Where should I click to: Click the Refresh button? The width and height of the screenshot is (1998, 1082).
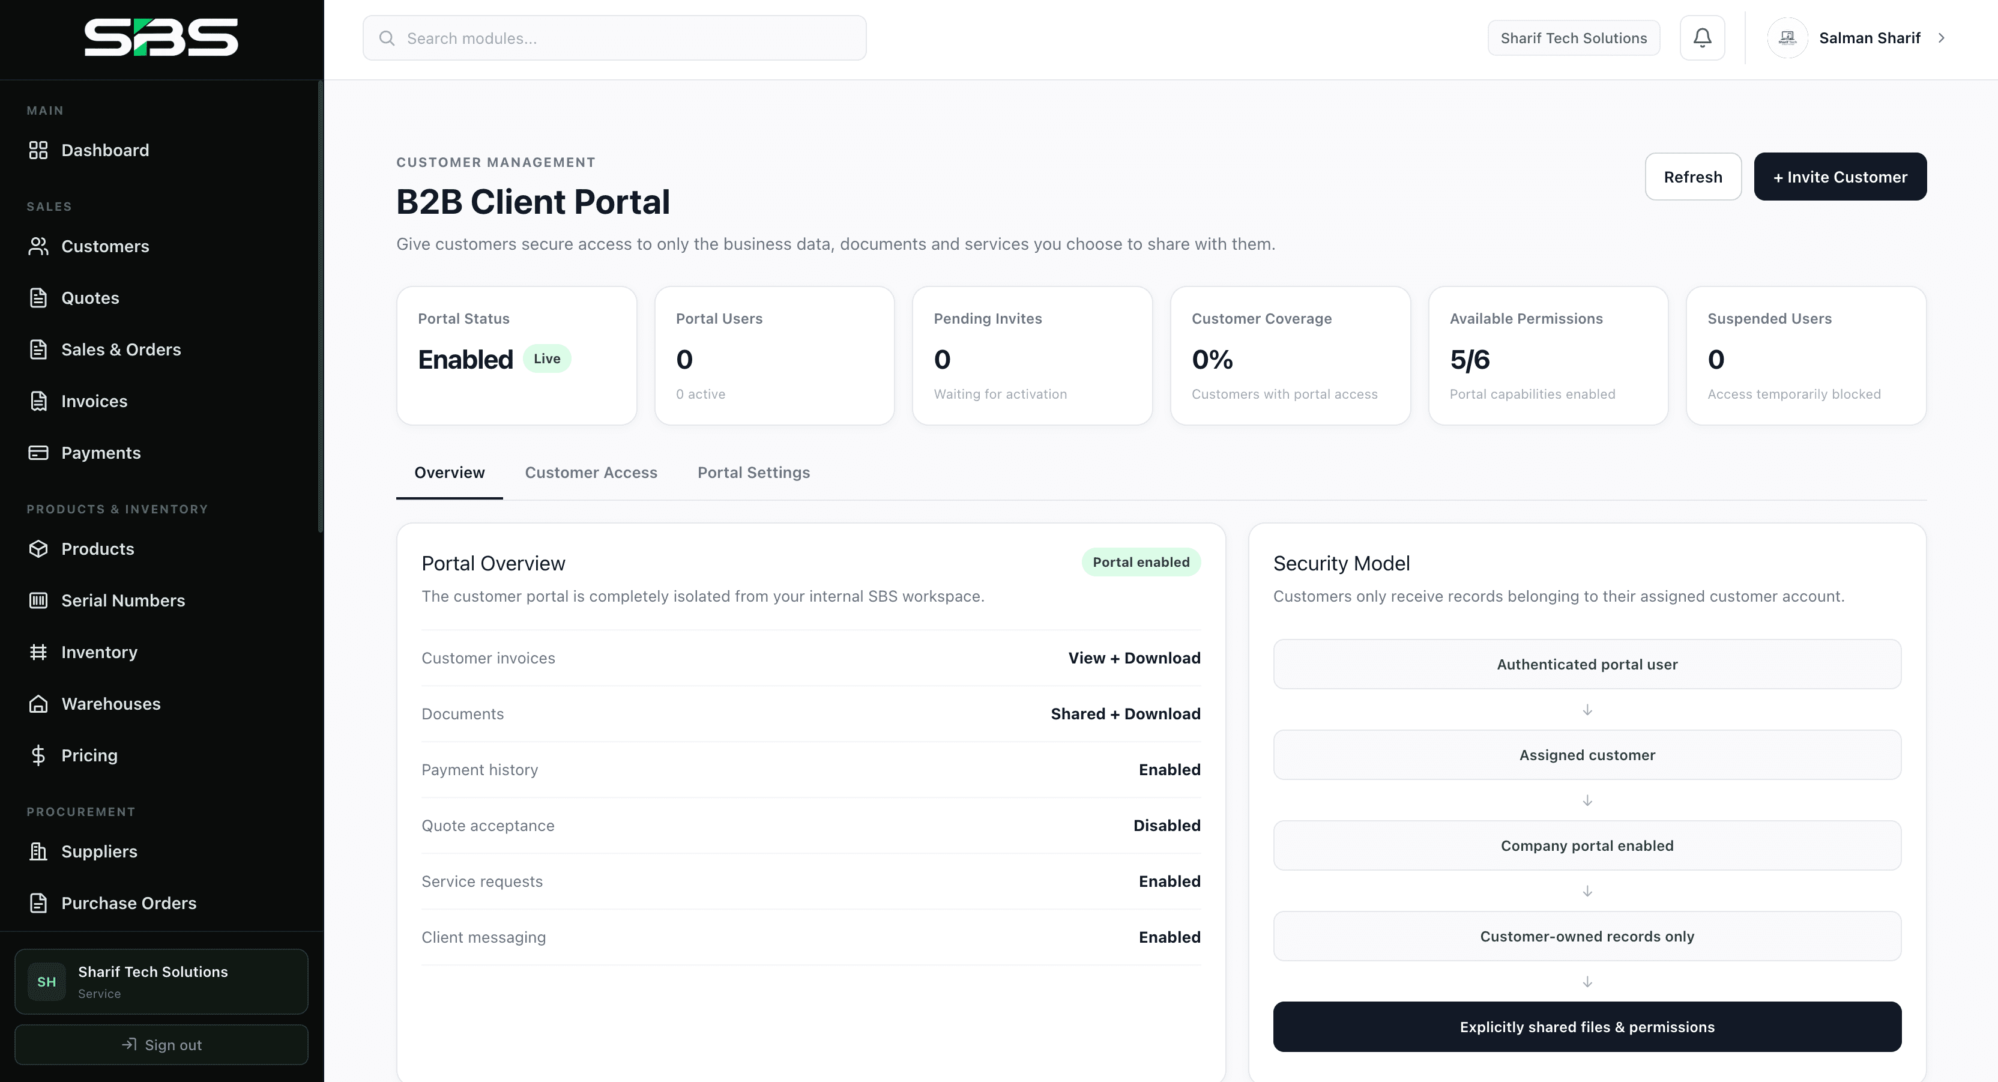point(1693,177)
